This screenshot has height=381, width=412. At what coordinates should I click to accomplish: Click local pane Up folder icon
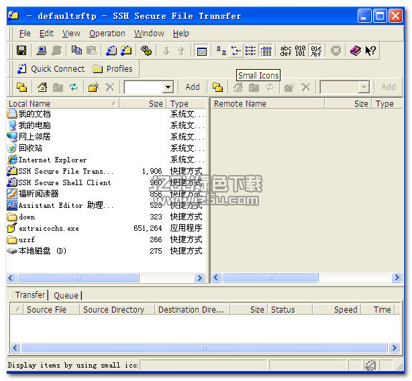[21, 87]
